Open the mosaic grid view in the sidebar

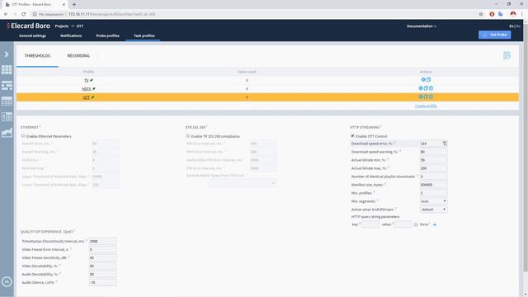7,69
